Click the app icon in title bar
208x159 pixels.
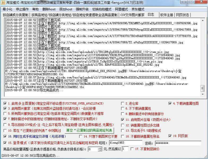pyautogui.click(x=3, y=2)
